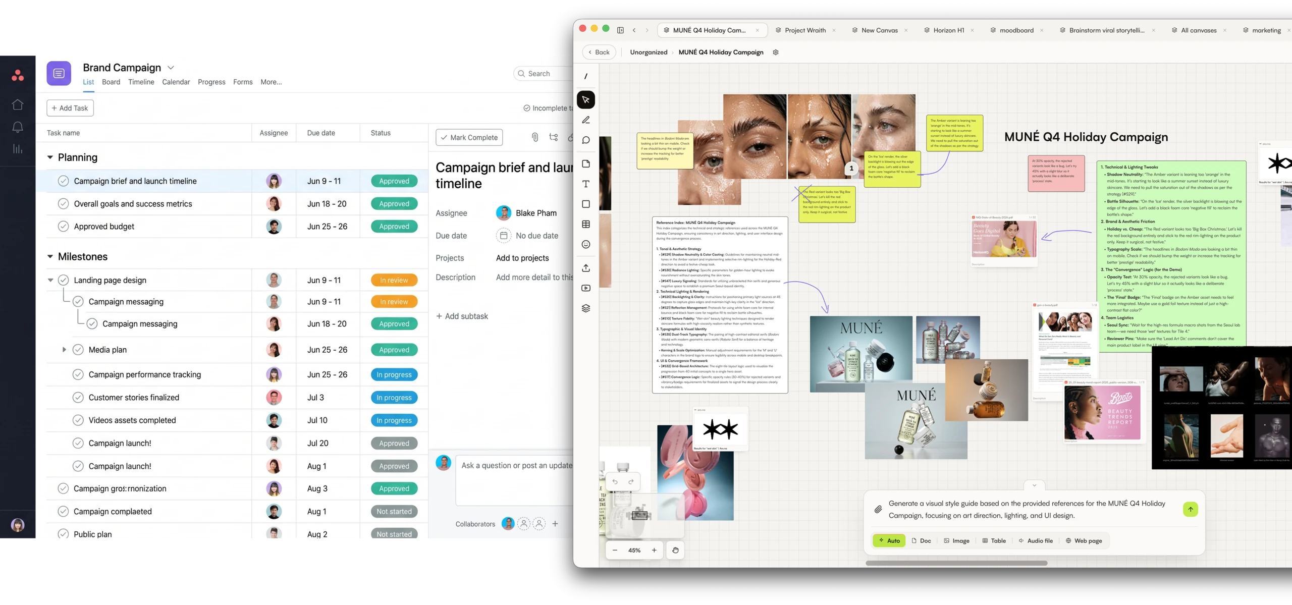Click zoom out minus button
Image resolution: width=1292 pixels, height=605 pixels.
click(x=615, y=550)
